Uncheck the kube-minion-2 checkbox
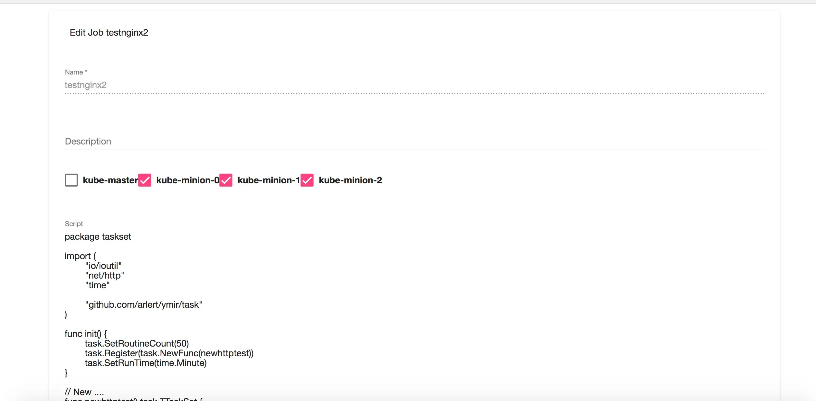The width and height of the screenshot is (816, 401). tap(307, 180)
